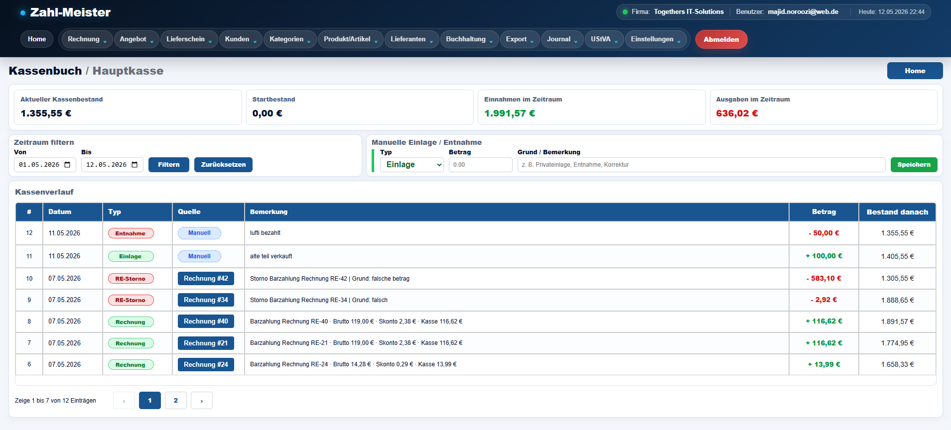Click the current page 1 button
951x430 pixels.
point(150,401)
